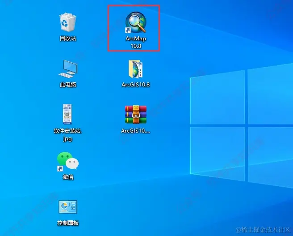Image resolution: width=293 pixels, height=236 pixels.
Task: Click the "ArcMap 10.8" label text
Action: pos(136,42)
